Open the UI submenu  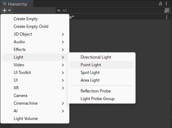coord(35,80)
